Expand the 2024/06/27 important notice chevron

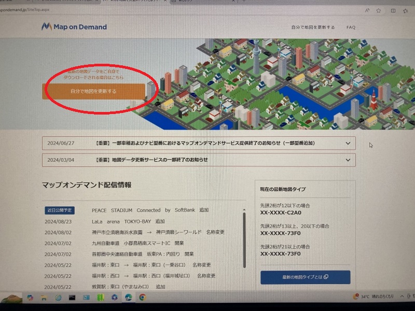(348, 144)
